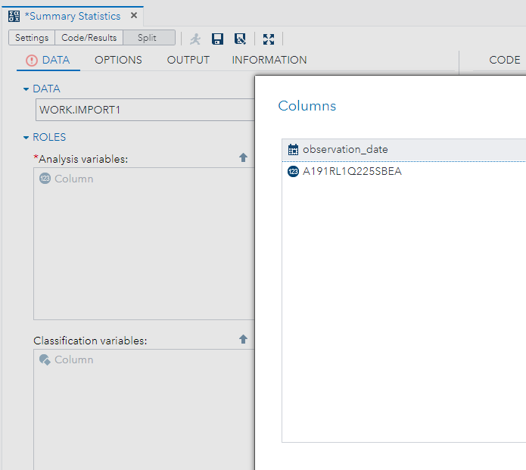Click the Summary Statistics tab icon
This screenshot has height=470, width=526.
point(14,16)
